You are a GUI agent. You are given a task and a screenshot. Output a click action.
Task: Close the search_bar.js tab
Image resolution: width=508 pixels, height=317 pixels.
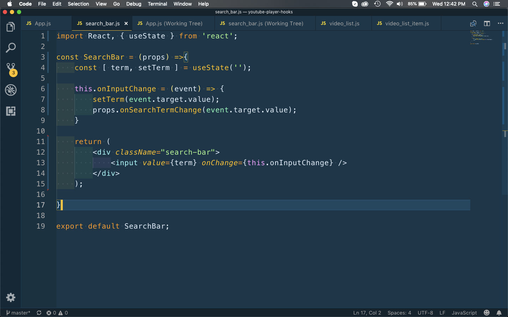click(x=126, y=24)
